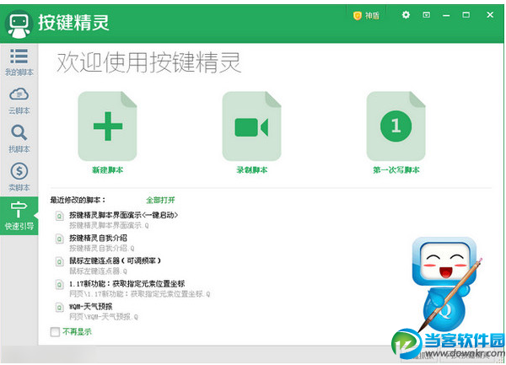Open script 1.17新功能：获取指定元素位置坐标
This screenshot has width=506, height=365.
(x=127, y=284)
